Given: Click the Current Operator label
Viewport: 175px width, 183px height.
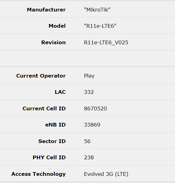Looking at the screenshot, I should [41, 76].
